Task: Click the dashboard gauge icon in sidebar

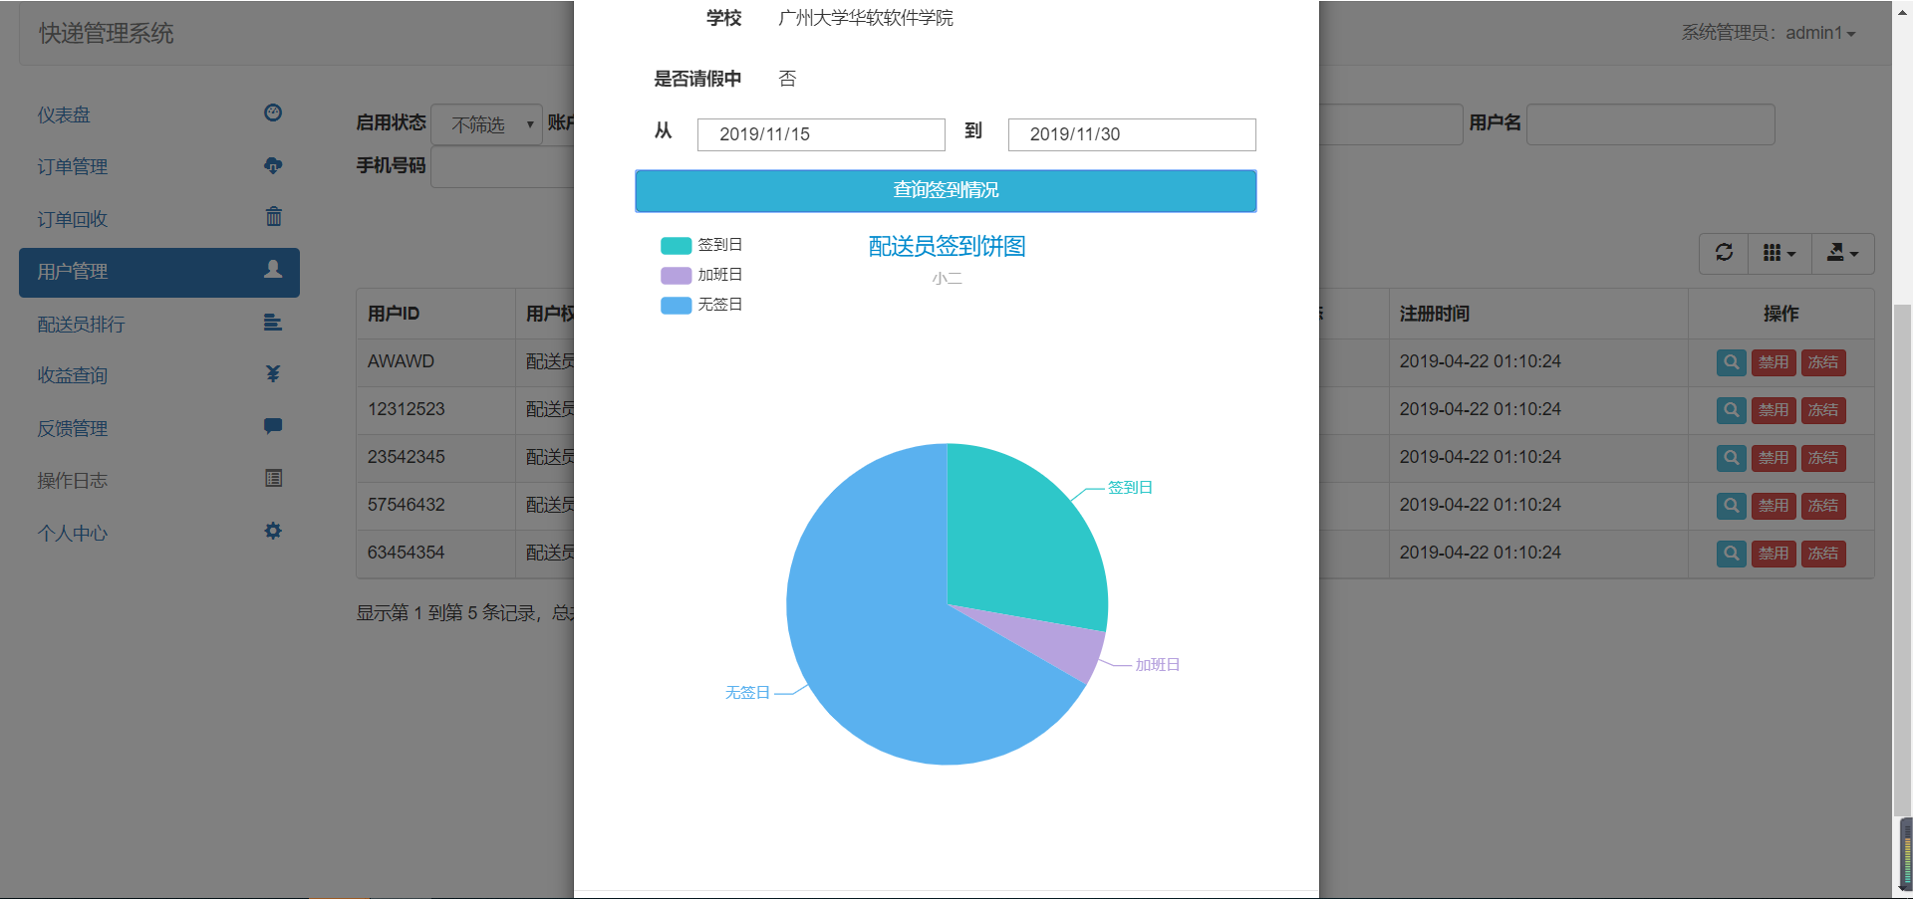Action: [273, 112]
